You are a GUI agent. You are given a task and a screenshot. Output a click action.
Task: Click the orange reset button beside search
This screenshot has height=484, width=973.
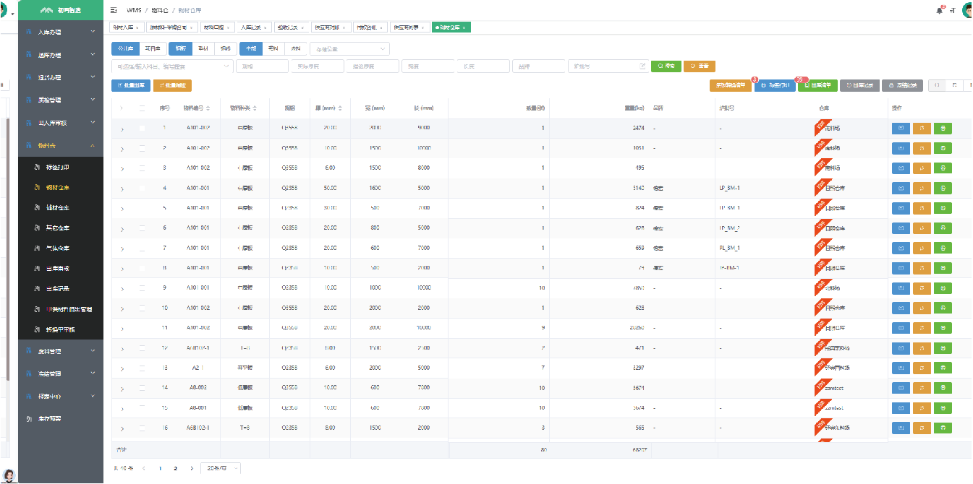[699, 66]
